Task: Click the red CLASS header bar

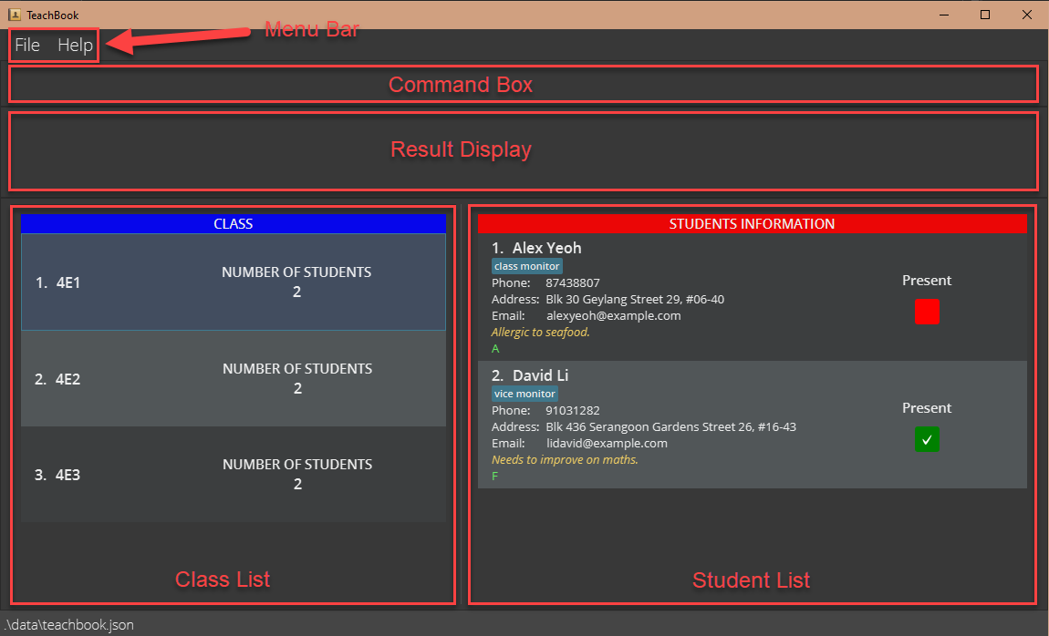Action: tap(234, 223)
